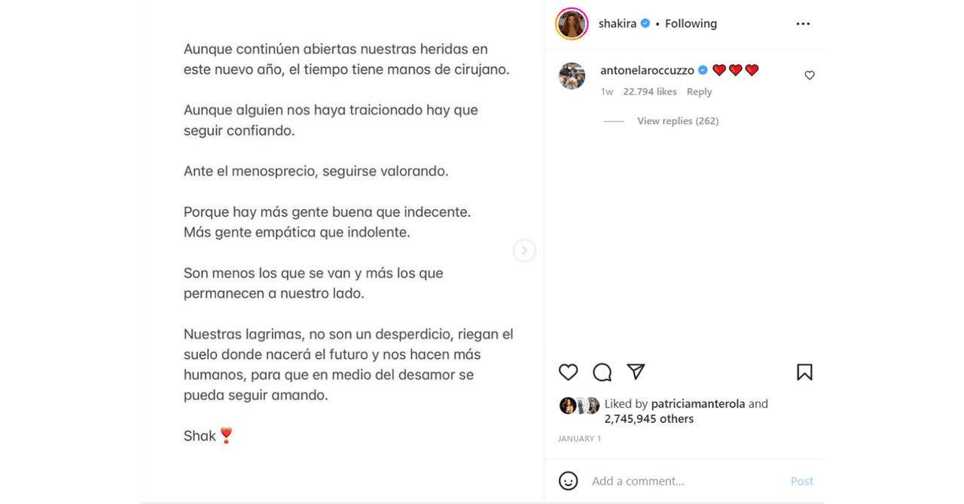Click shakira's profile picture thumbnail
This screenshot has width=964, height=504.
pyautogui.click(x=572, y=23)
